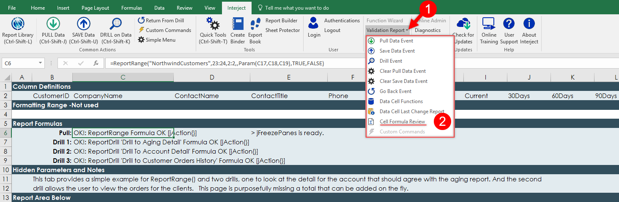The height and width of the screenshot is (202, 619).
Task: Click the Name Box showing C6
Action: tap(20, 63)
